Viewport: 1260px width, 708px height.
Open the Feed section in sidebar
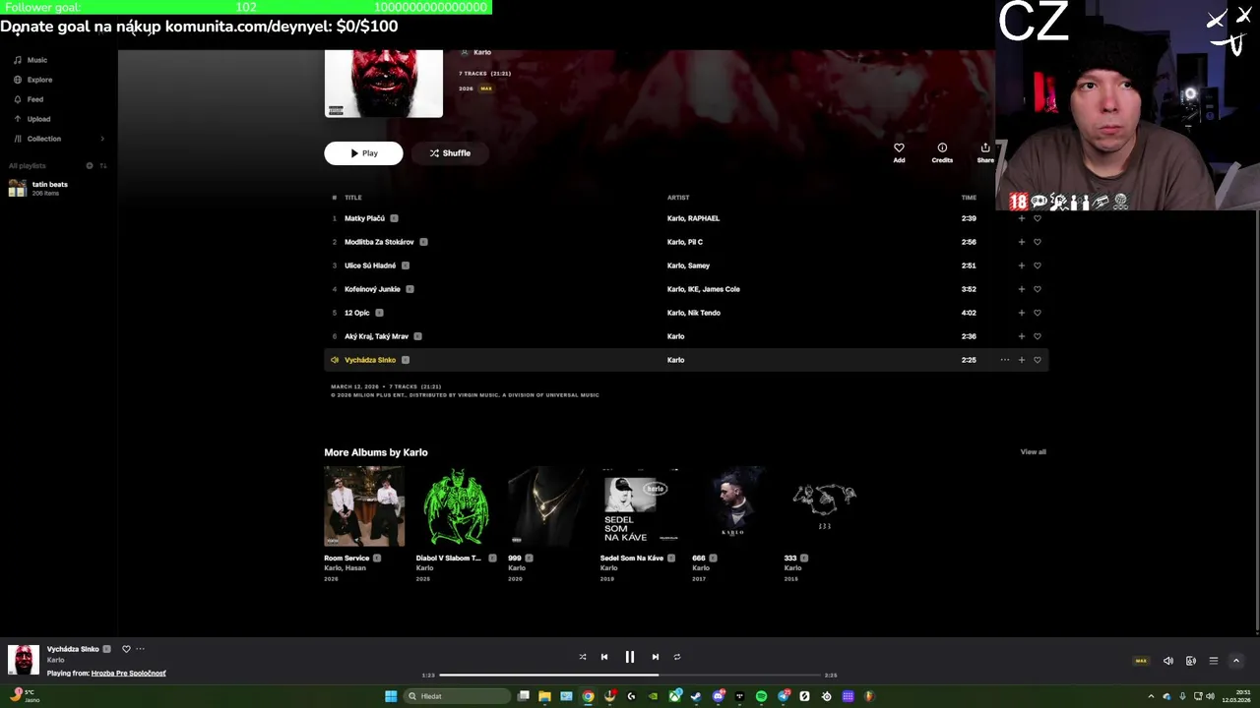[x=29, y=99]
